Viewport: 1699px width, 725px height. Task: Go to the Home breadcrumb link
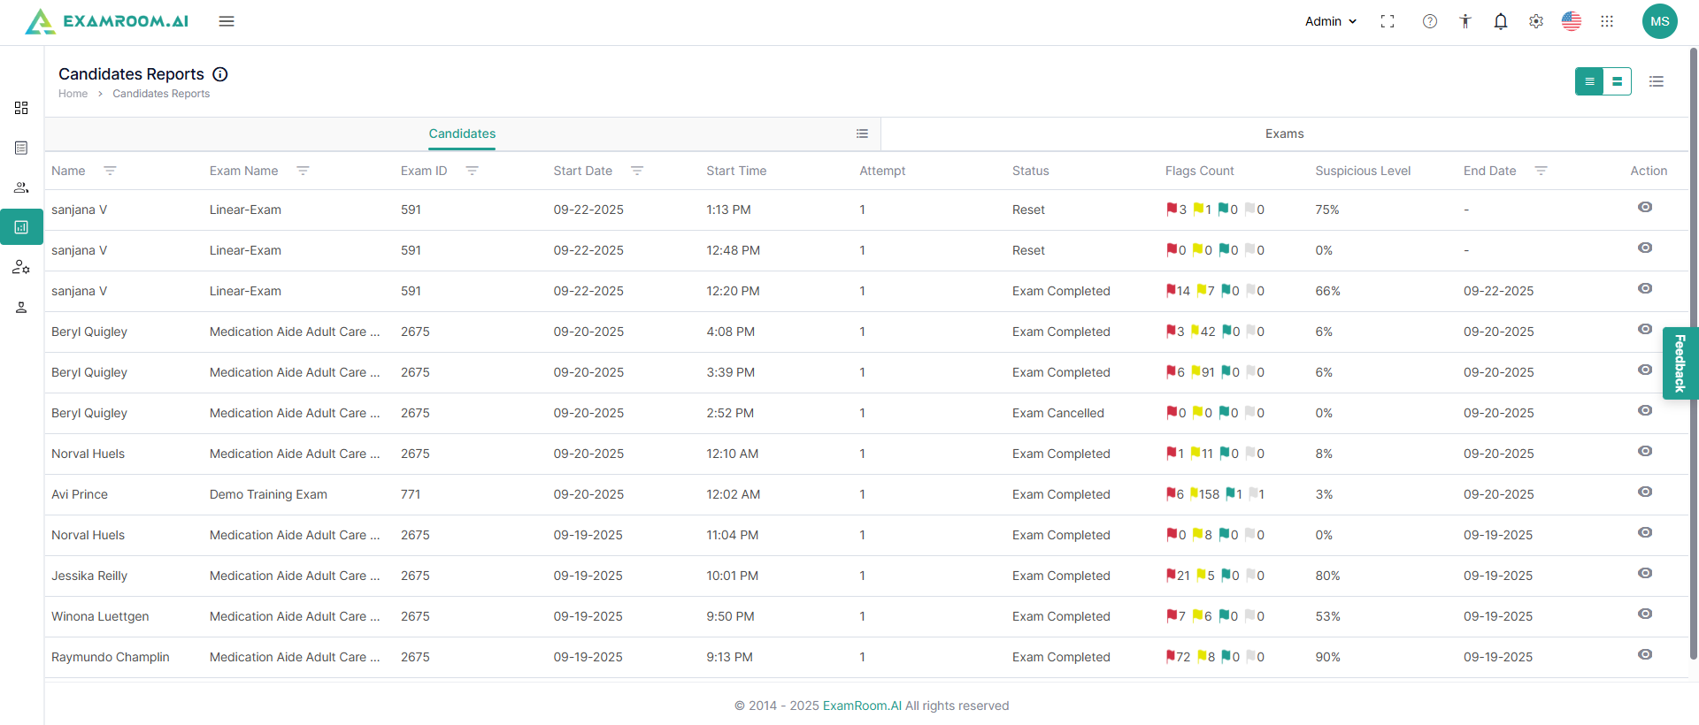tap(73, 94)
